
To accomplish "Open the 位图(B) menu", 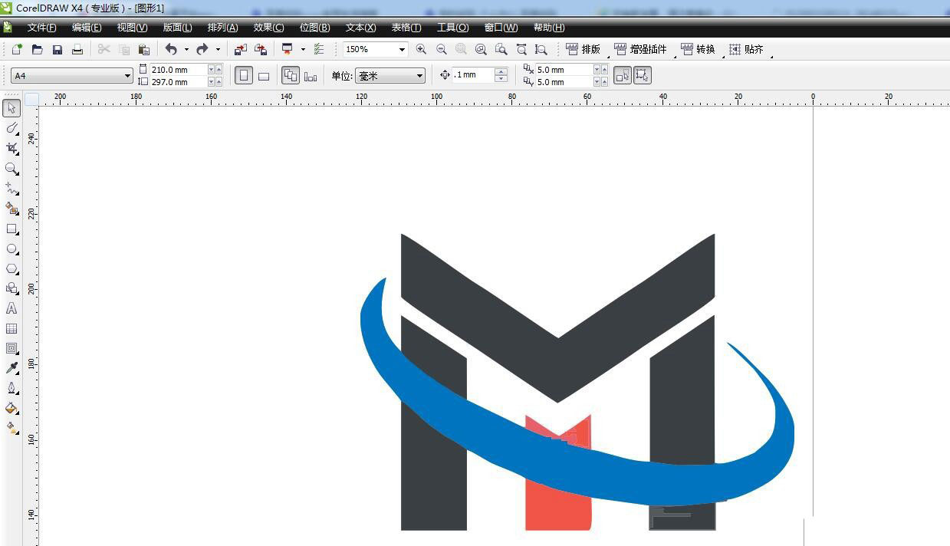I will tap(314, 28).
